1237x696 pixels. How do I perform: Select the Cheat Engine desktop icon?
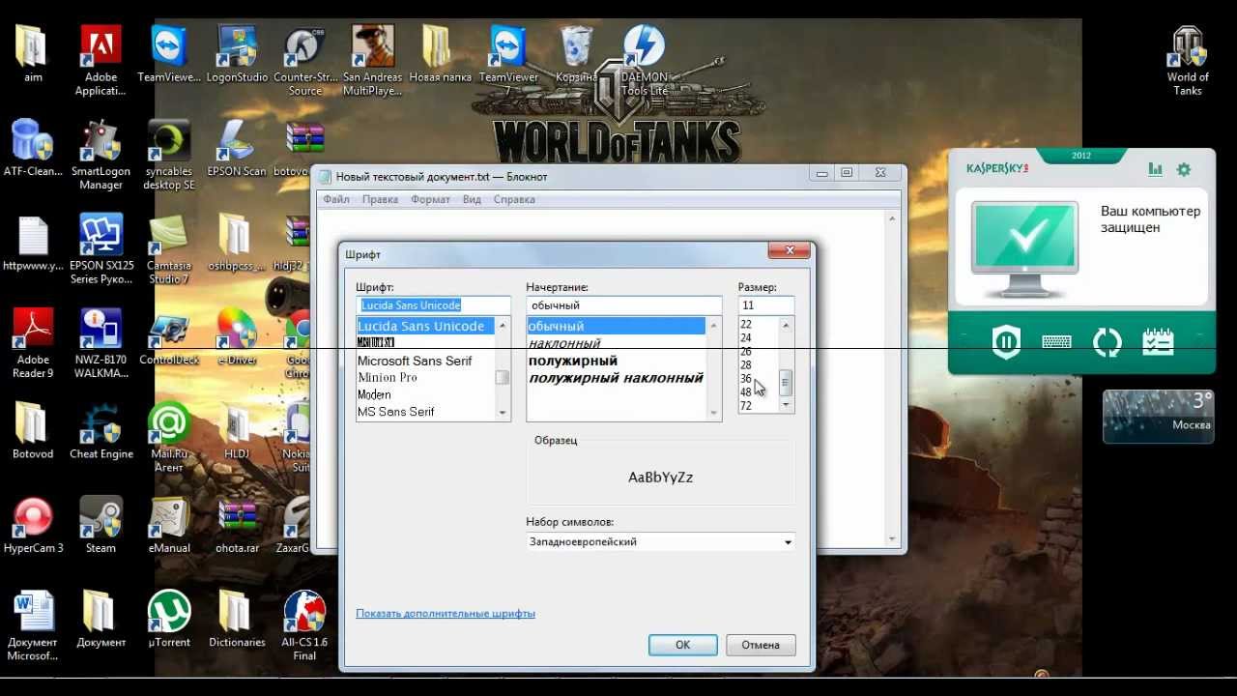(x=101, y=431)
